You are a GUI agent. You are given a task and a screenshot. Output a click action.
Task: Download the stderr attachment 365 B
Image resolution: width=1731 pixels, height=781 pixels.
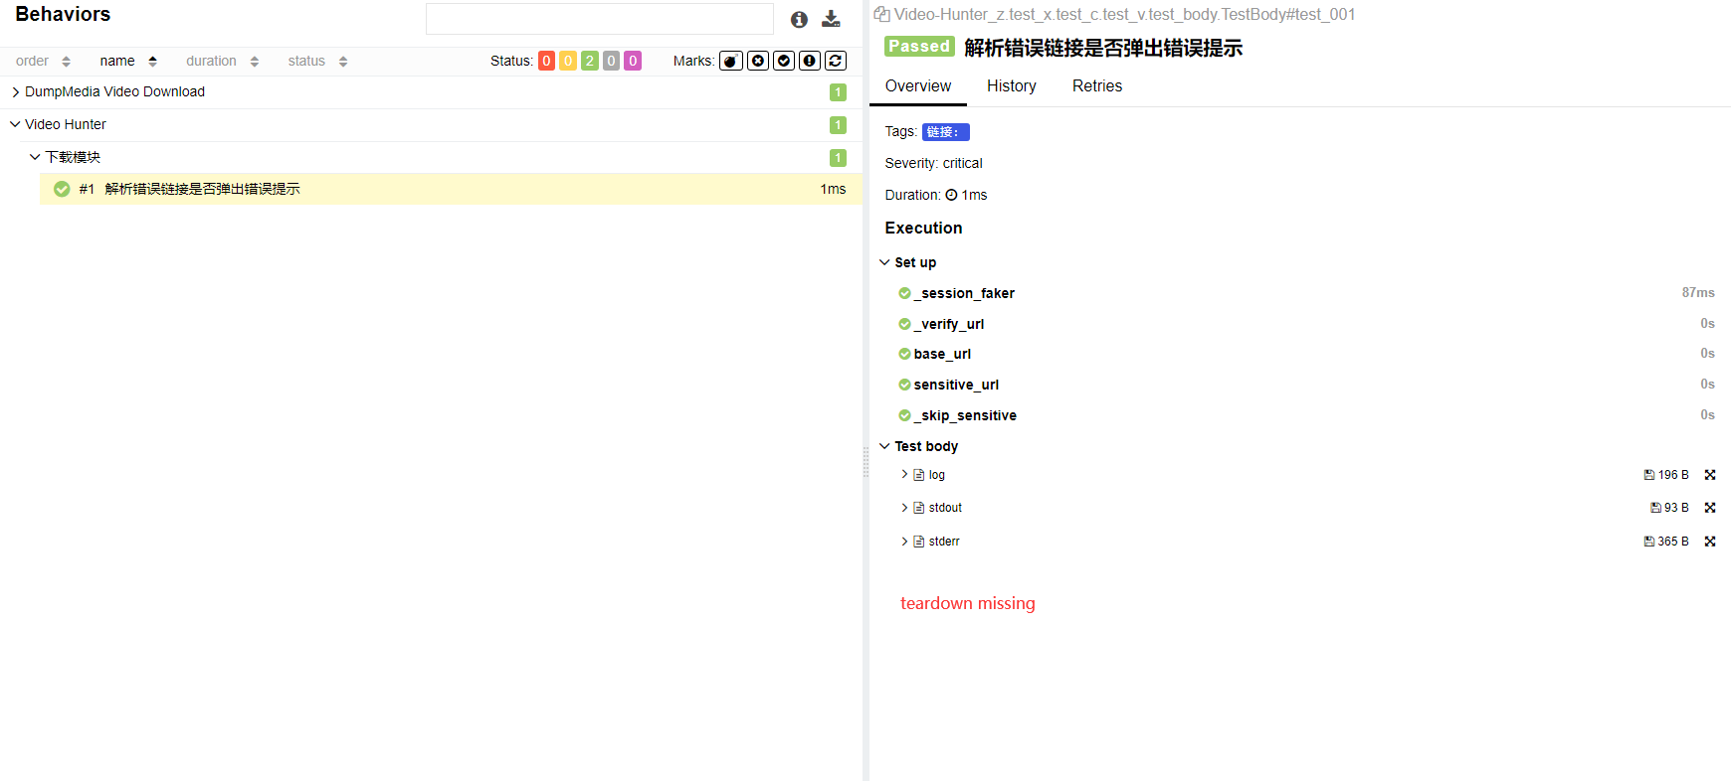pos(1666,542)
